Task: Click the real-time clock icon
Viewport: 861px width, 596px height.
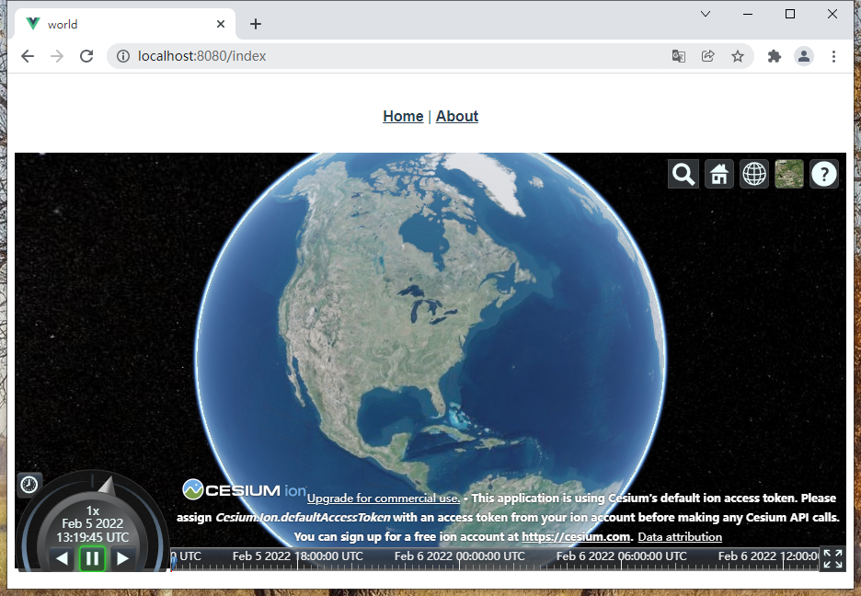Action: [29, 485]
